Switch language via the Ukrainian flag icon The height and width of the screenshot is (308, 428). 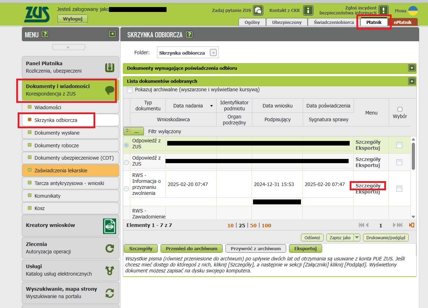413,11
